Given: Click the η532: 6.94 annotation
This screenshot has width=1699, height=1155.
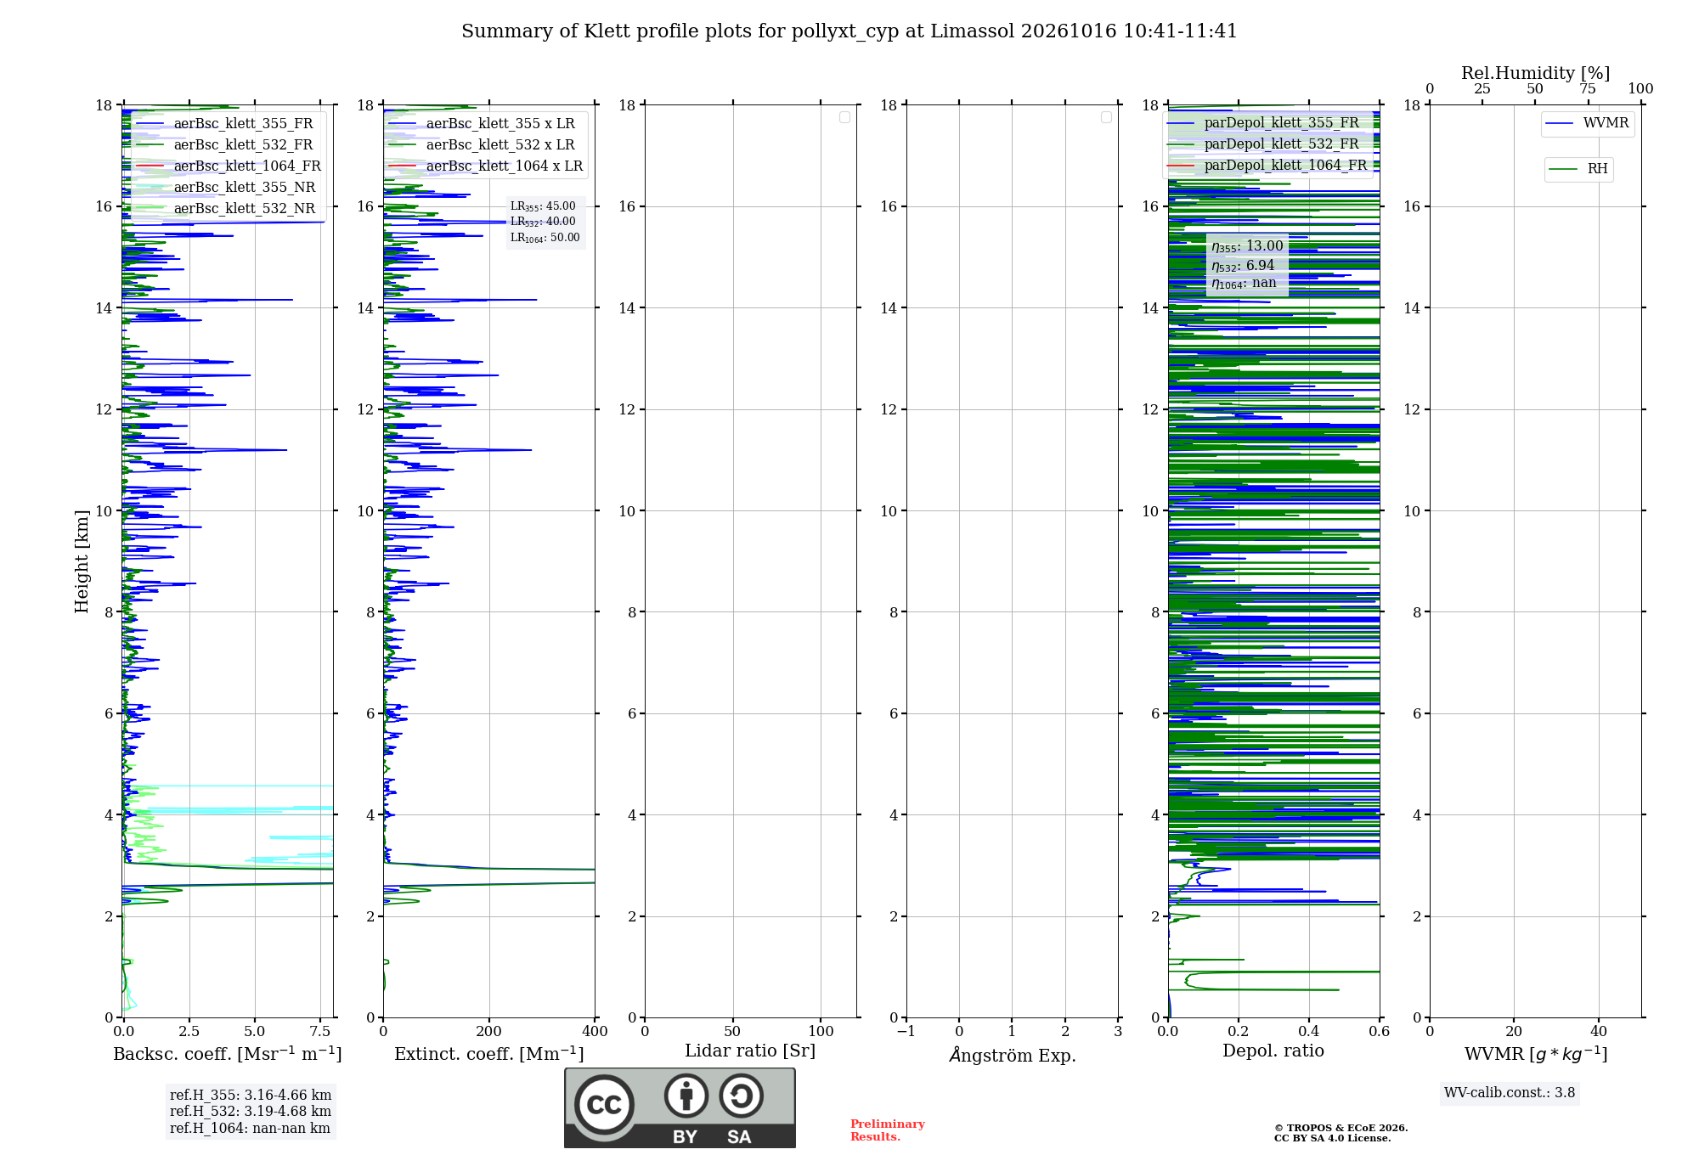Looking at the screenshot, I should point(1243,266).
